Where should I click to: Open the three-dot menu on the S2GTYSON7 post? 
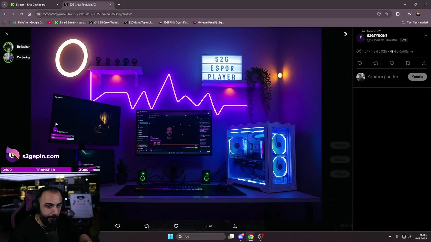coord(425,36)
